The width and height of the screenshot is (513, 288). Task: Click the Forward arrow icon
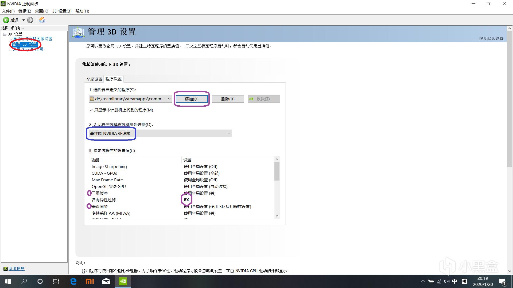tap(30, 20)
